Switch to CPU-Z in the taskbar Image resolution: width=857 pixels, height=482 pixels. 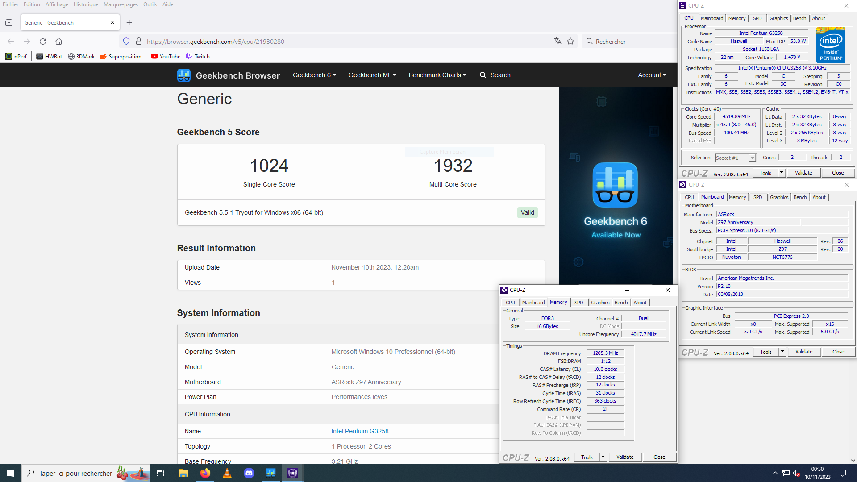tap(293, 473)
